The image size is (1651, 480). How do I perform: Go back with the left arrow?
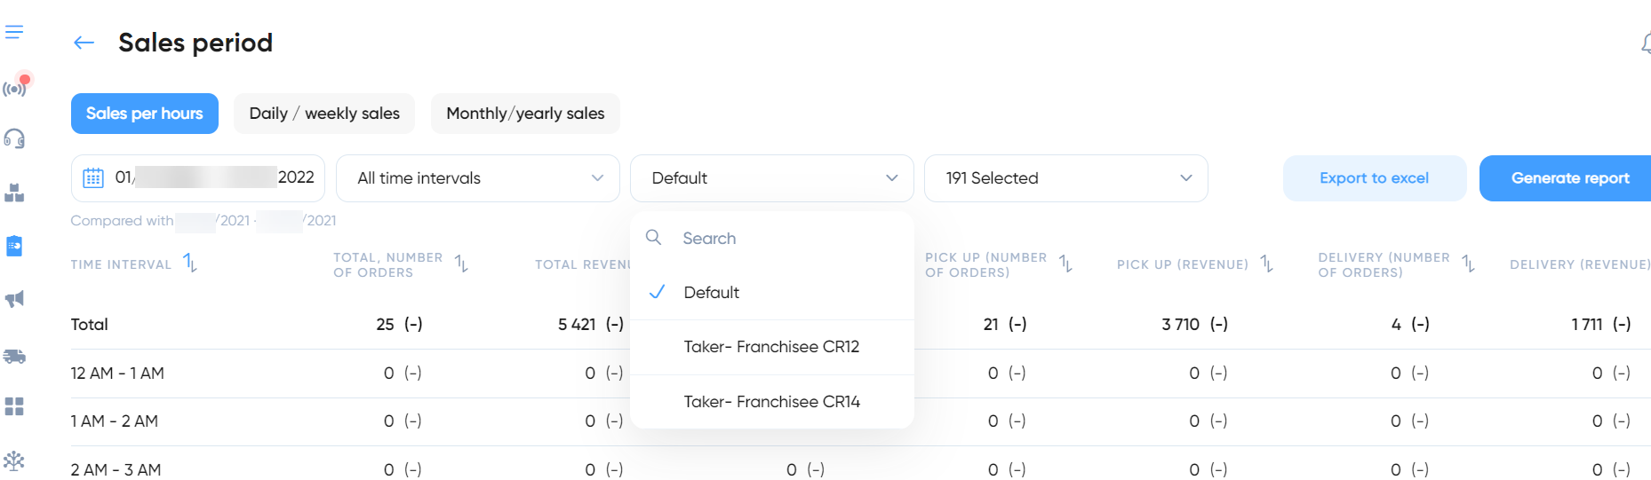coord(84,43)
